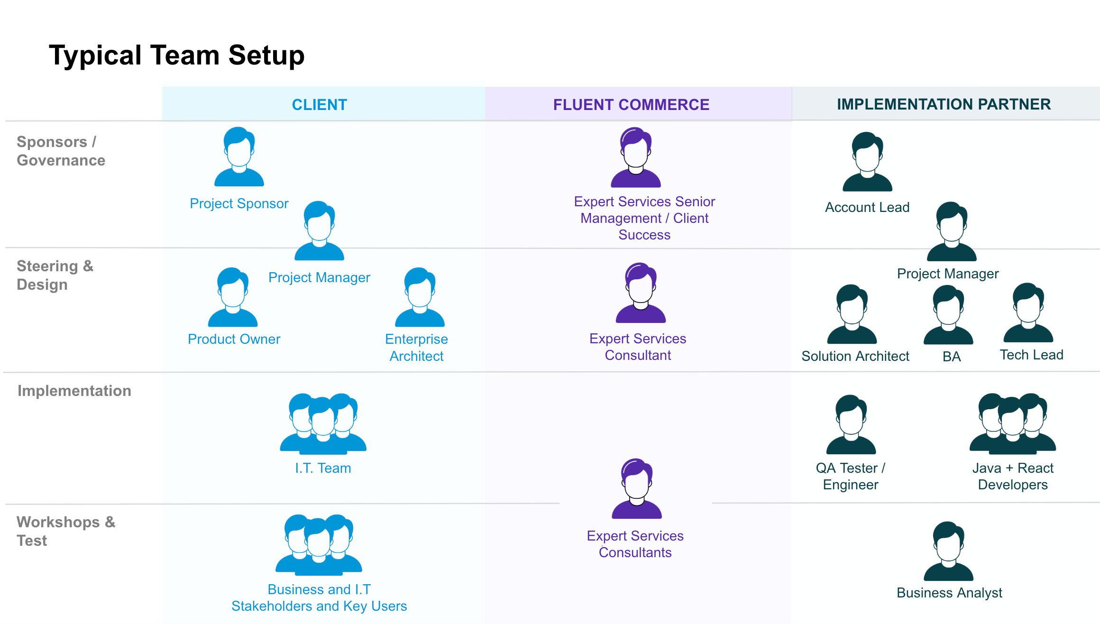1100x624 pixels.
Task: Click the Sponsors / Governance row label
Action: point(61,151)
